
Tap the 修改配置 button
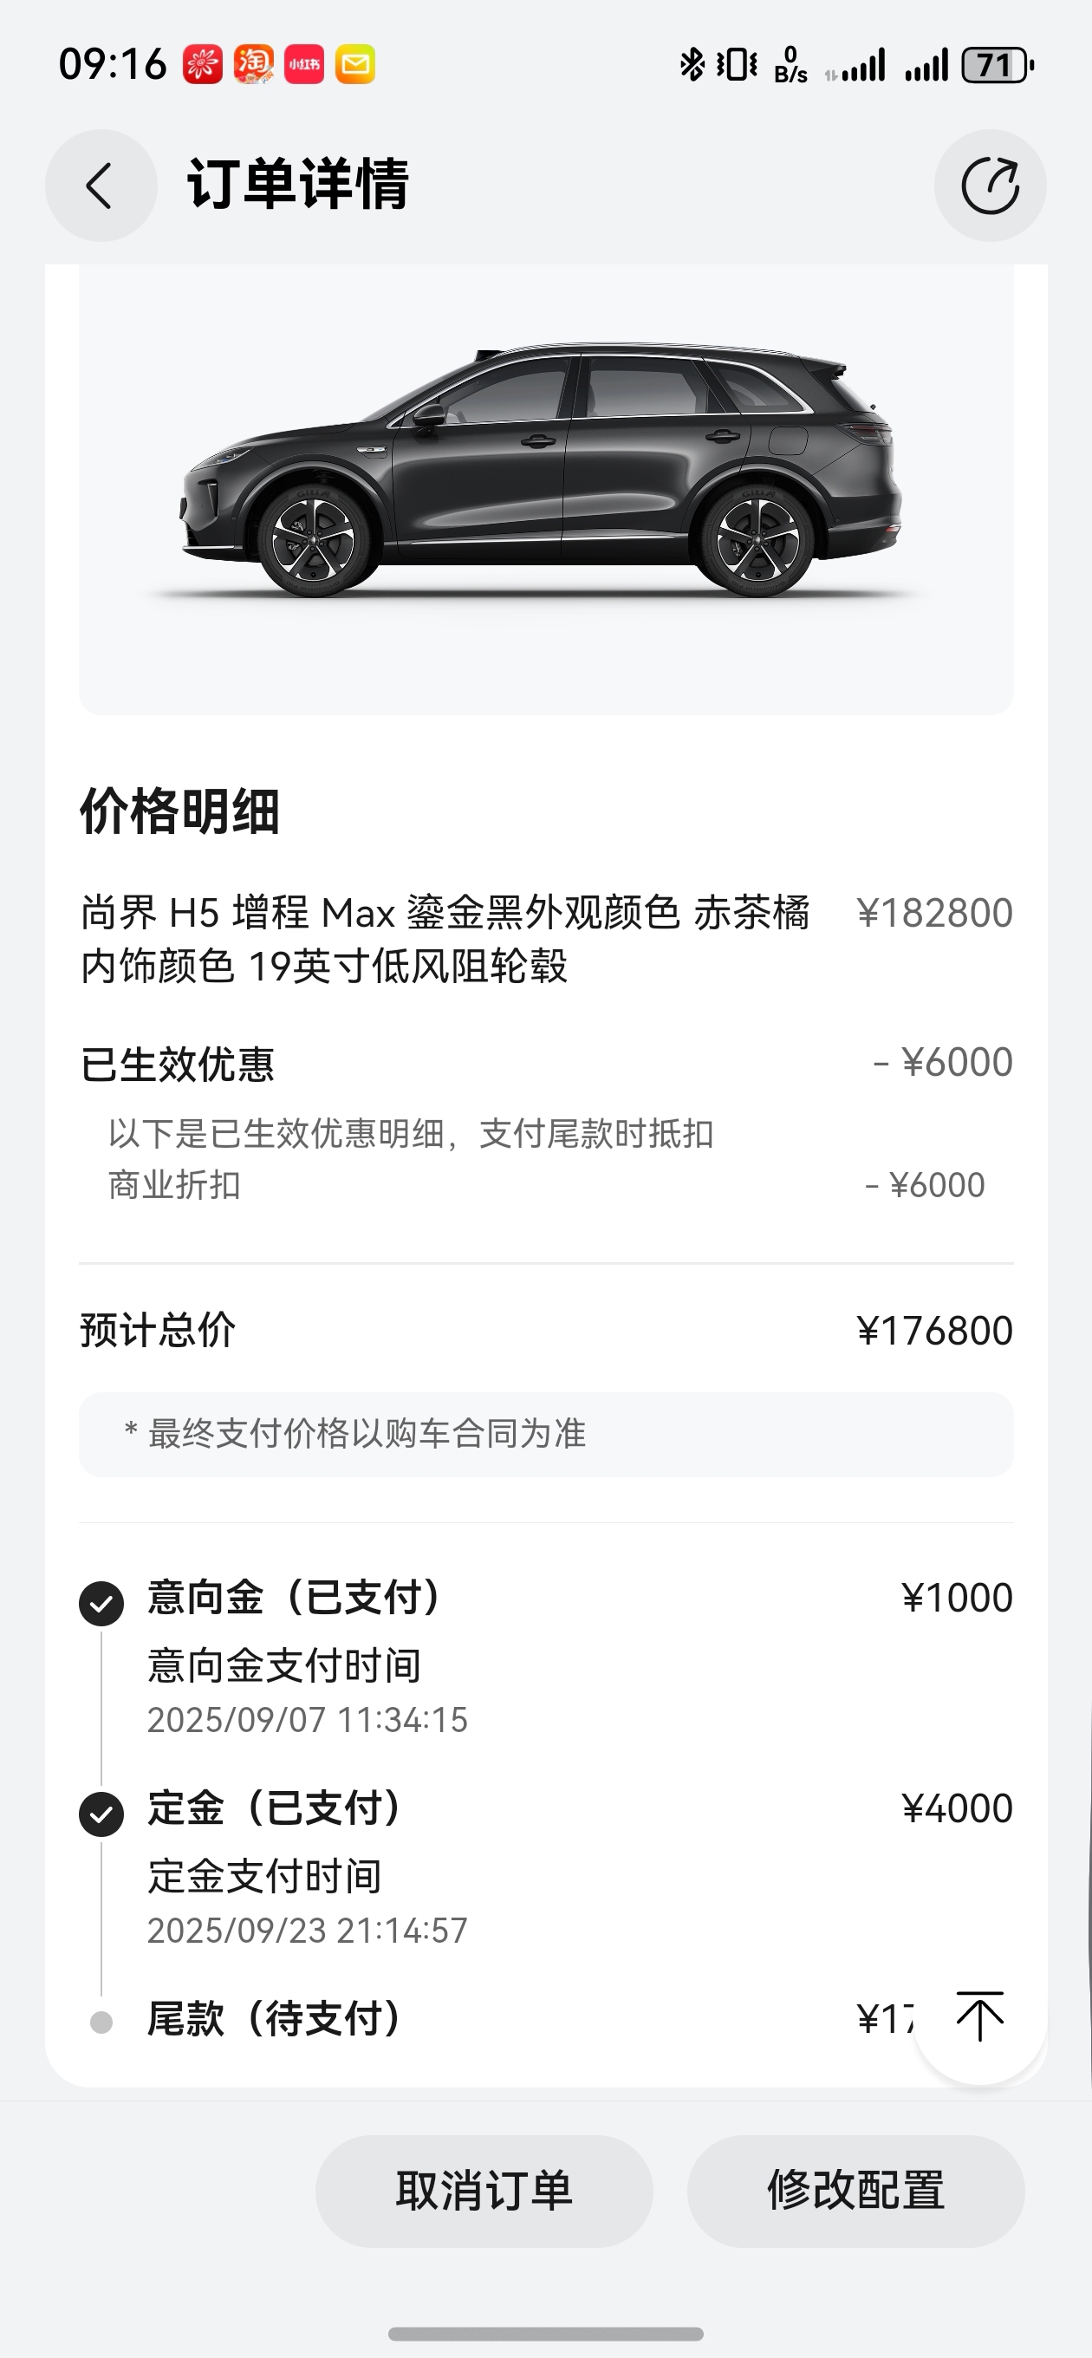856,2191
